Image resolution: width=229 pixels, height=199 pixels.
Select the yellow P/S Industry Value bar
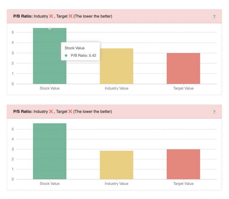click(x=117, y=165)
